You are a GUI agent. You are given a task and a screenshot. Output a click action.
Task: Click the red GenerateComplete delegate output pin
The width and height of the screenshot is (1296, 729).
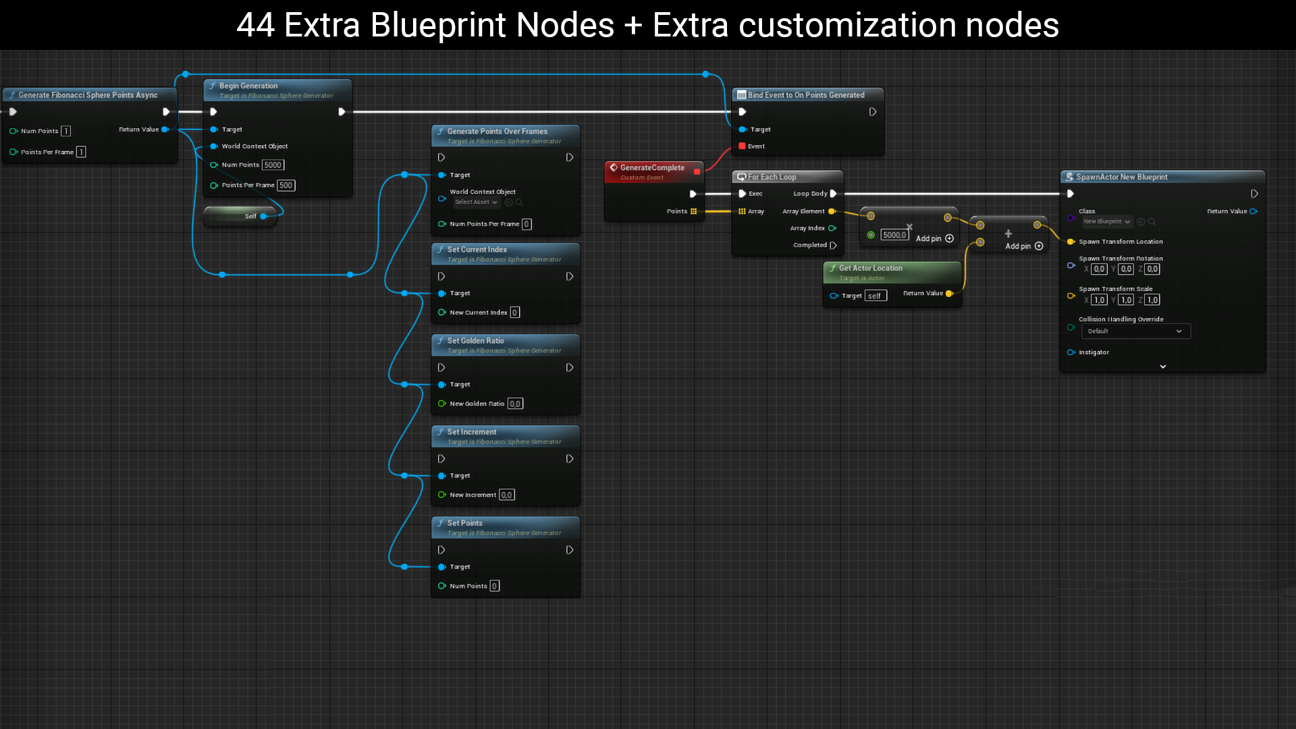697,171
